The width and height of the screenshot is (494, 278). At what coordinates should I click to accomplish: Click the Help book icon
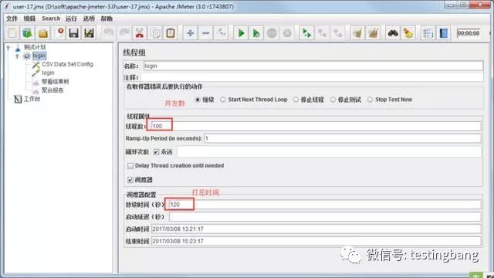pos(444,33)
